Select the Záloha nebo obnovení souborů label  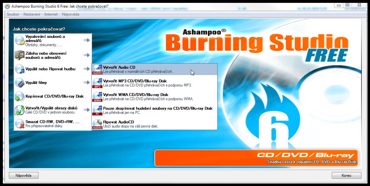click(x=46, y=55)
